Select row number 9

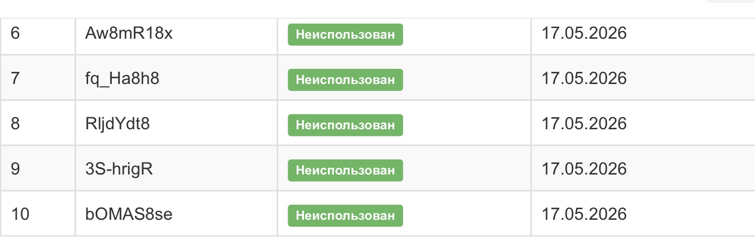(x=15, y=170)
